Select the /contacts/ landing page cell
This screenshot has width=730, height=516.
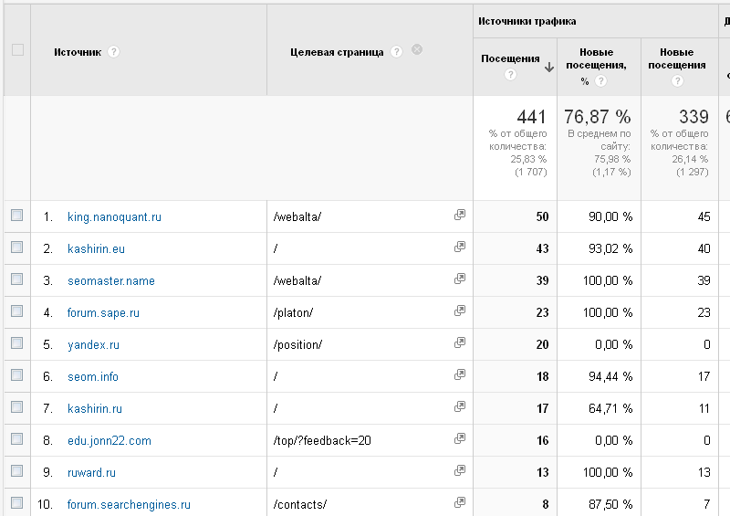(x=300, y=505)
